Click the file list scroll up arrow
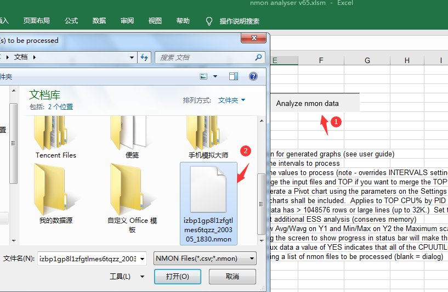The image size is (448, 292). tap(262, 121)
